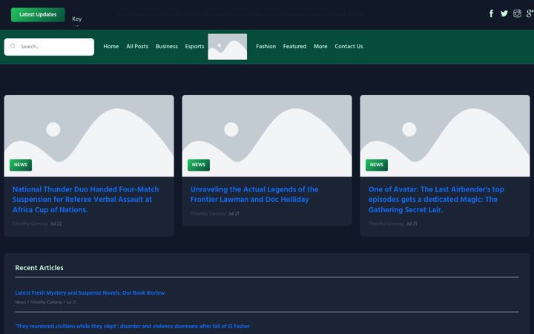Click Timothy Conway on Avatar card
Viewport: 534px width, 334px height.
[386, 224]
